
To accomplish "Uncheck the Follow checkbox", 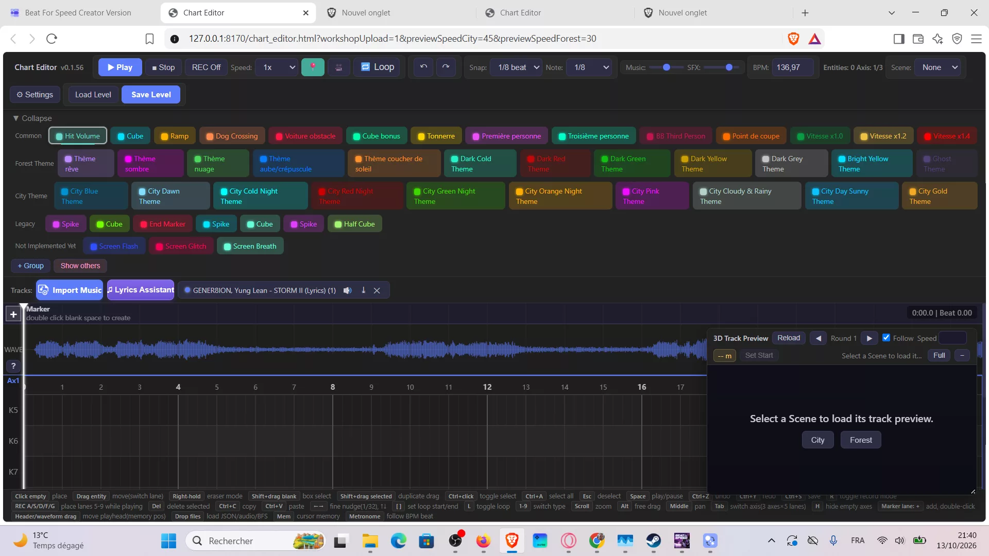I will (886, 338).
